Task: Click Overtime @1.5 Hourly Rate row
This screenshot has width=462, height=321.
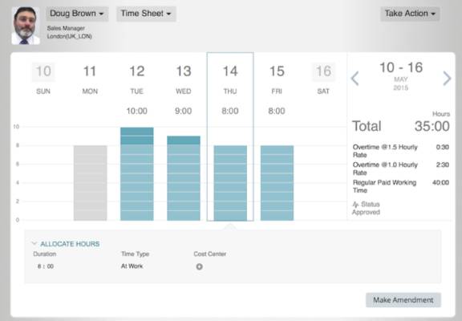Action: point(401,151)
